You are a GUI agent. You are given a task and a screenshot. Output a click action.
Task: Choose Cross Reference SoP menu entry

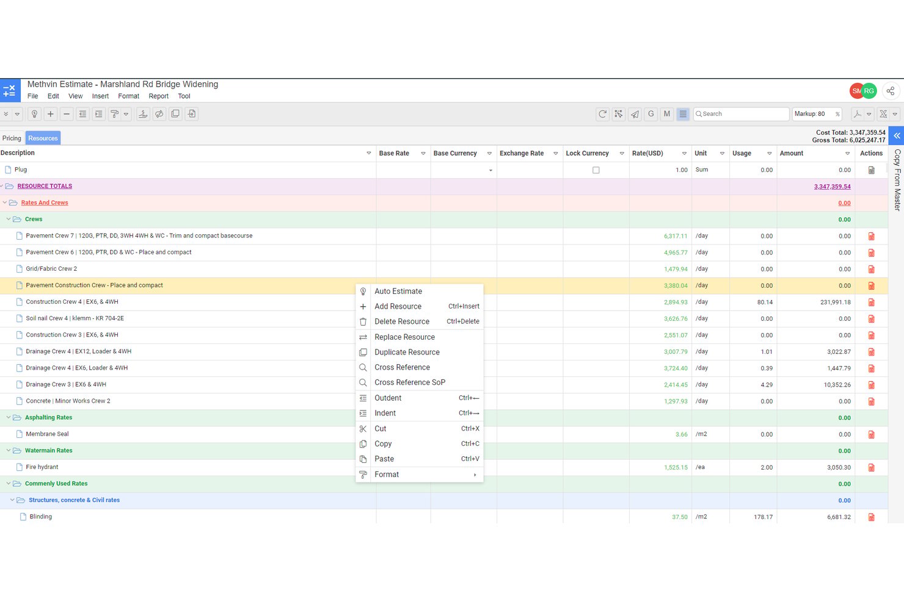coord(420,382)
